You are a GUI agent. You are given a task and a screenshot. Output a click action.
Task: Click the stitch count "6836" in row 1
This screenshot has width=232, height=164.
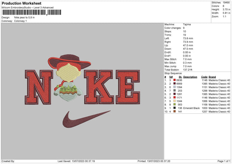pos(179,80)
